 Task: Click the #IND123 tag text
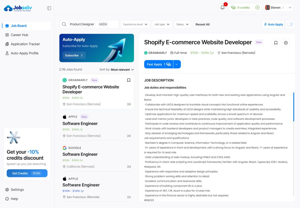point(149,200)
